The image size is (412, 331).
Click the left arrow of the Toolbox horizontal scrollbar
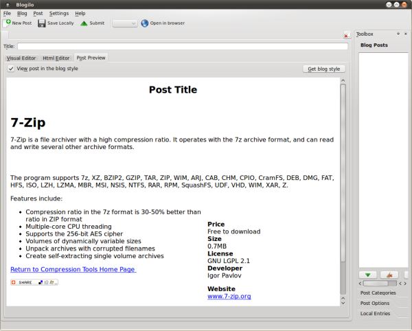(x=360, y=284)
